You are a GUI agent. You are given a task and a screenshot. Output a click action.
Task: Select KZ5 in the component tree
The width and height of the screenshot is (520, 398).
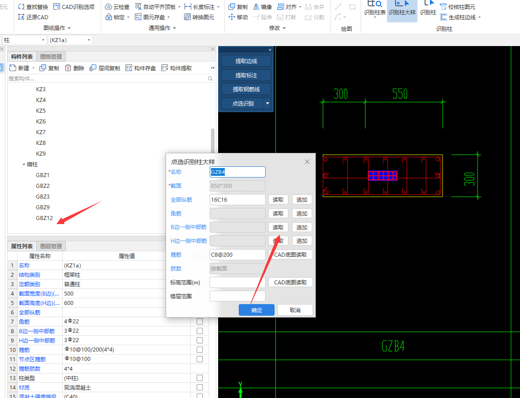41,110
